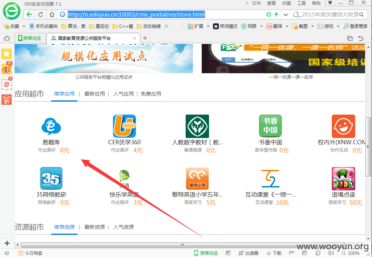The image size is (372, 257).
Task: Add a sidebar item with plus icon
Action: 7,243
